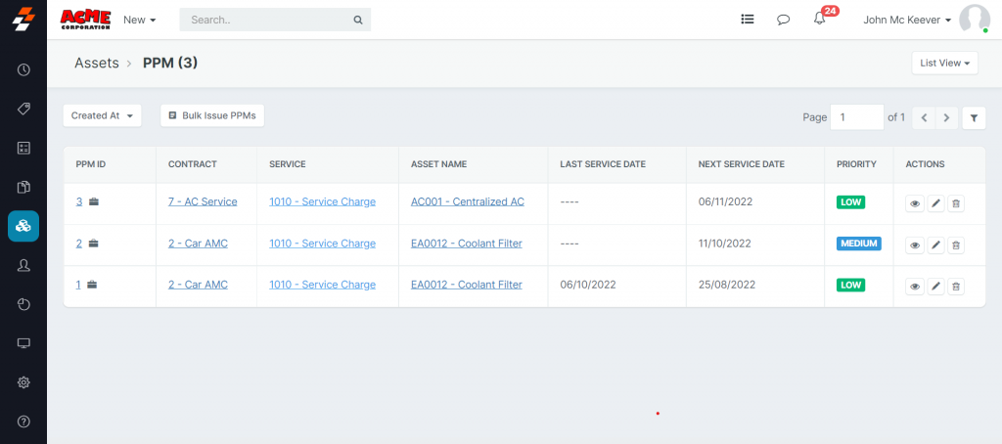Click the app logo in the sidebar
This screenshot has height=444, width=1002.
click(23, 20)
